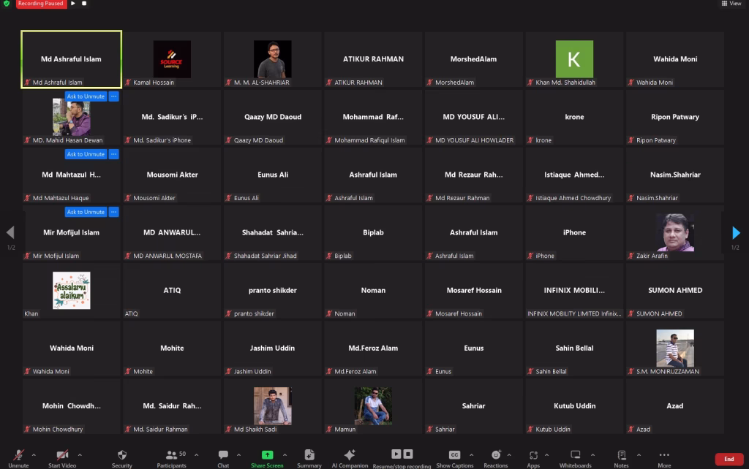Click the green Share Screen icon
Image resolution: width=749 pixels, height=469 pixels.
click(267, 455)
